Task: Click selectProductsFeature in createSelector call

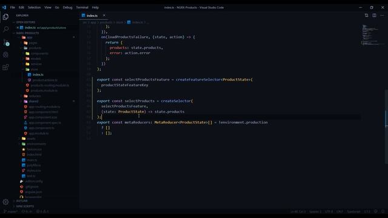Action: 124,107
